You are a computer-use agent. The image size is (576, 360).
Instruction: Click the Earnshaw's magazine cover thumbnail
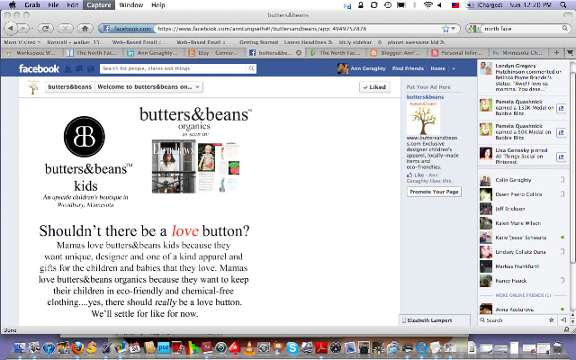(x=174, y=166)
